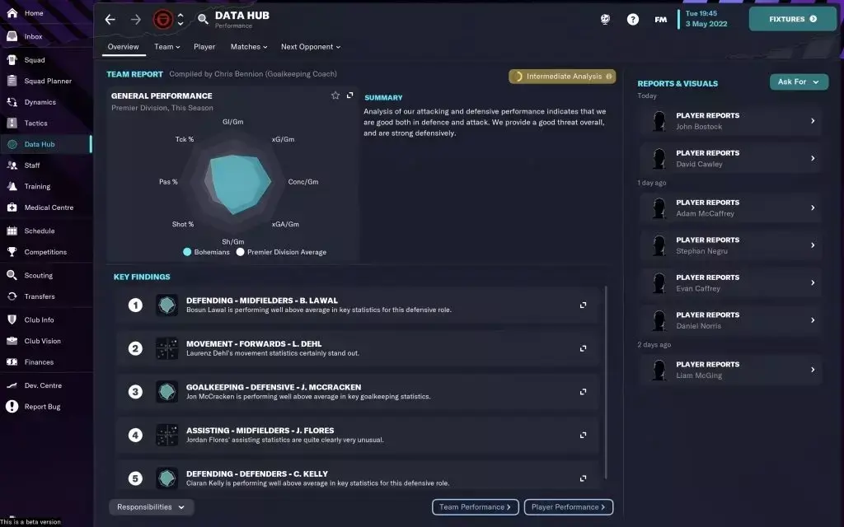
Task: Click the Key Findings vertical scrollbar
Action: 606,382
